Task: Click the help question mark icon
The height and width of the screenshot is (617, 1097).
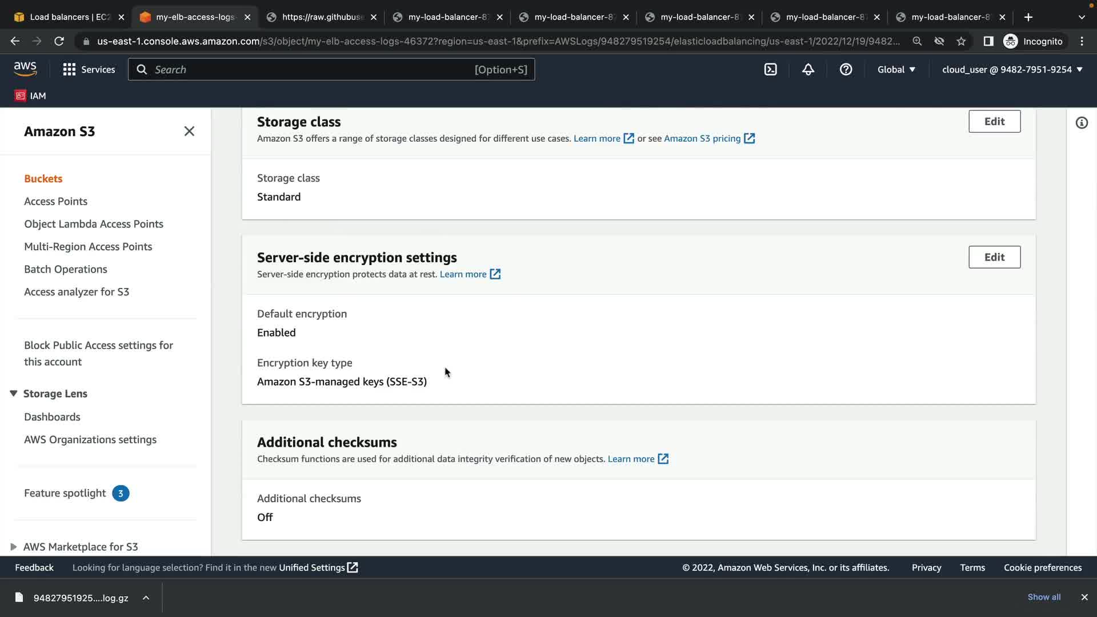Action: click(x=846, y=70)
